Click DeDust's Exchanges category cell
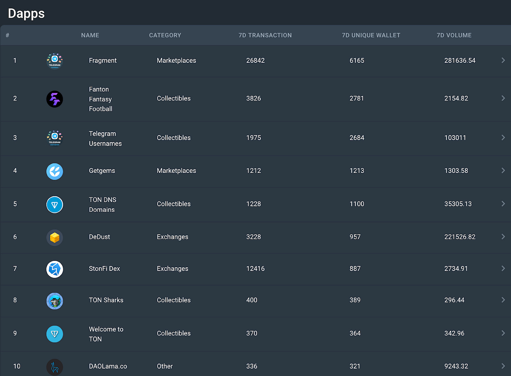511x376 pixels. [173, 237]
